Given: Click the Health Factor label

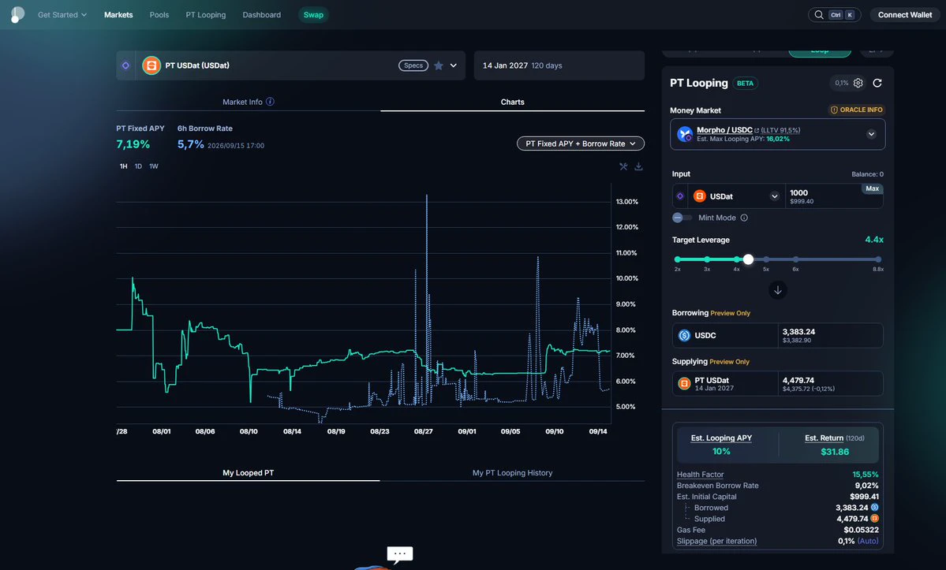Looking at the screenshot, I should pyautogui.click(x=700, y=475).
